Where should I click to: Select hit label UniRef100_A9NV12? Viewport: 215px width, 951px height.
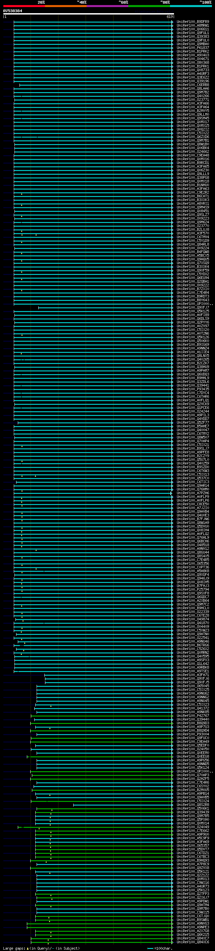coord(192,549)
